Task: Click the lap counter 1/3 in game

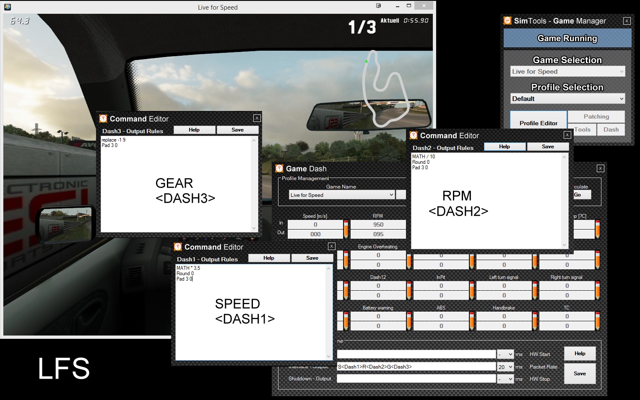Action: (362, 27)
